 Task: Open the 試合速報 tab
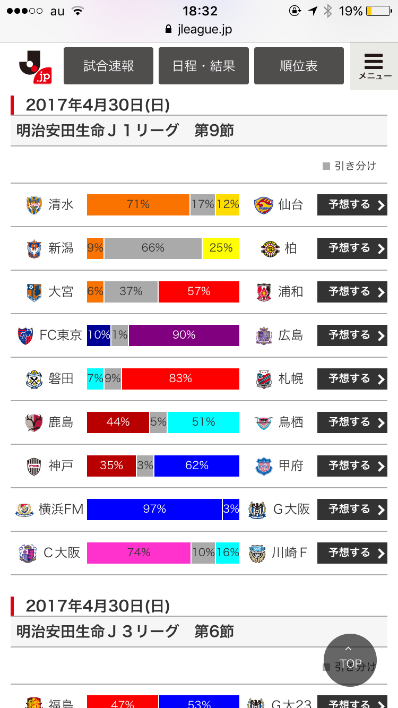108,66
